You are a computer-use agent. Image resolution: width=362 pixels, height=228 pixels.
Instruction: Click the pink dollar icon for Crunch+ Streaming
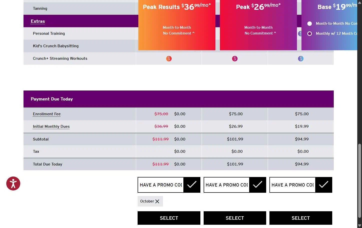(x=235, y=58)
